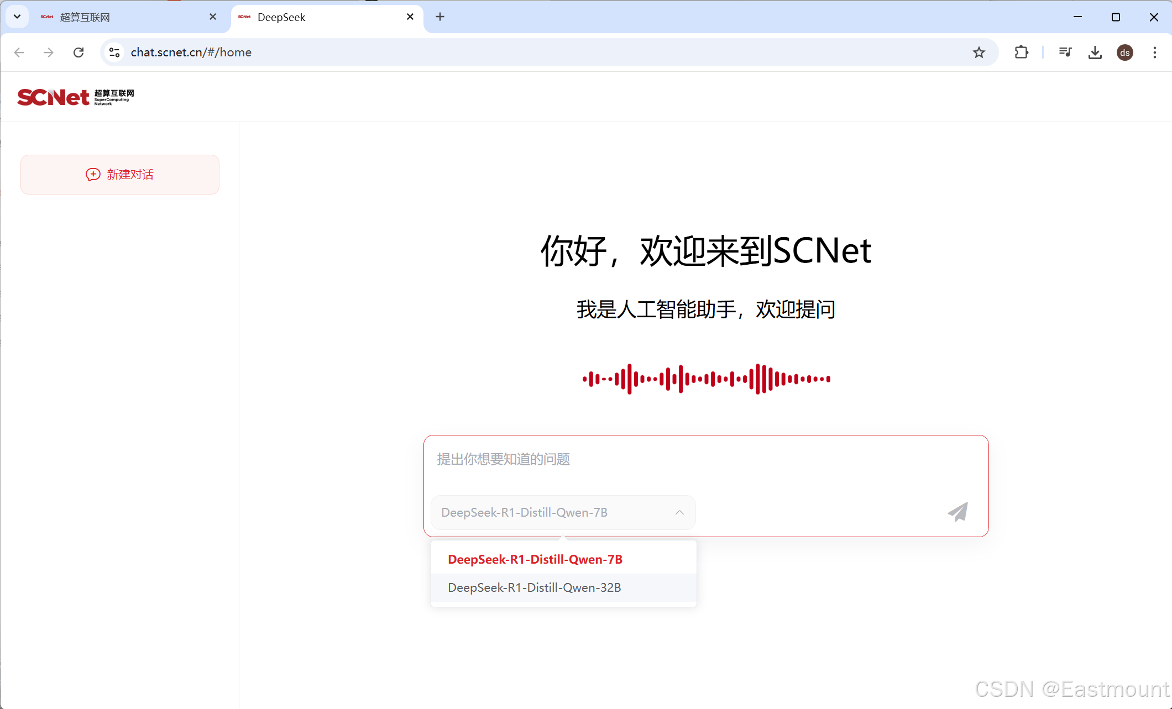Close the DeepSeek tab

tap(410, 17)
